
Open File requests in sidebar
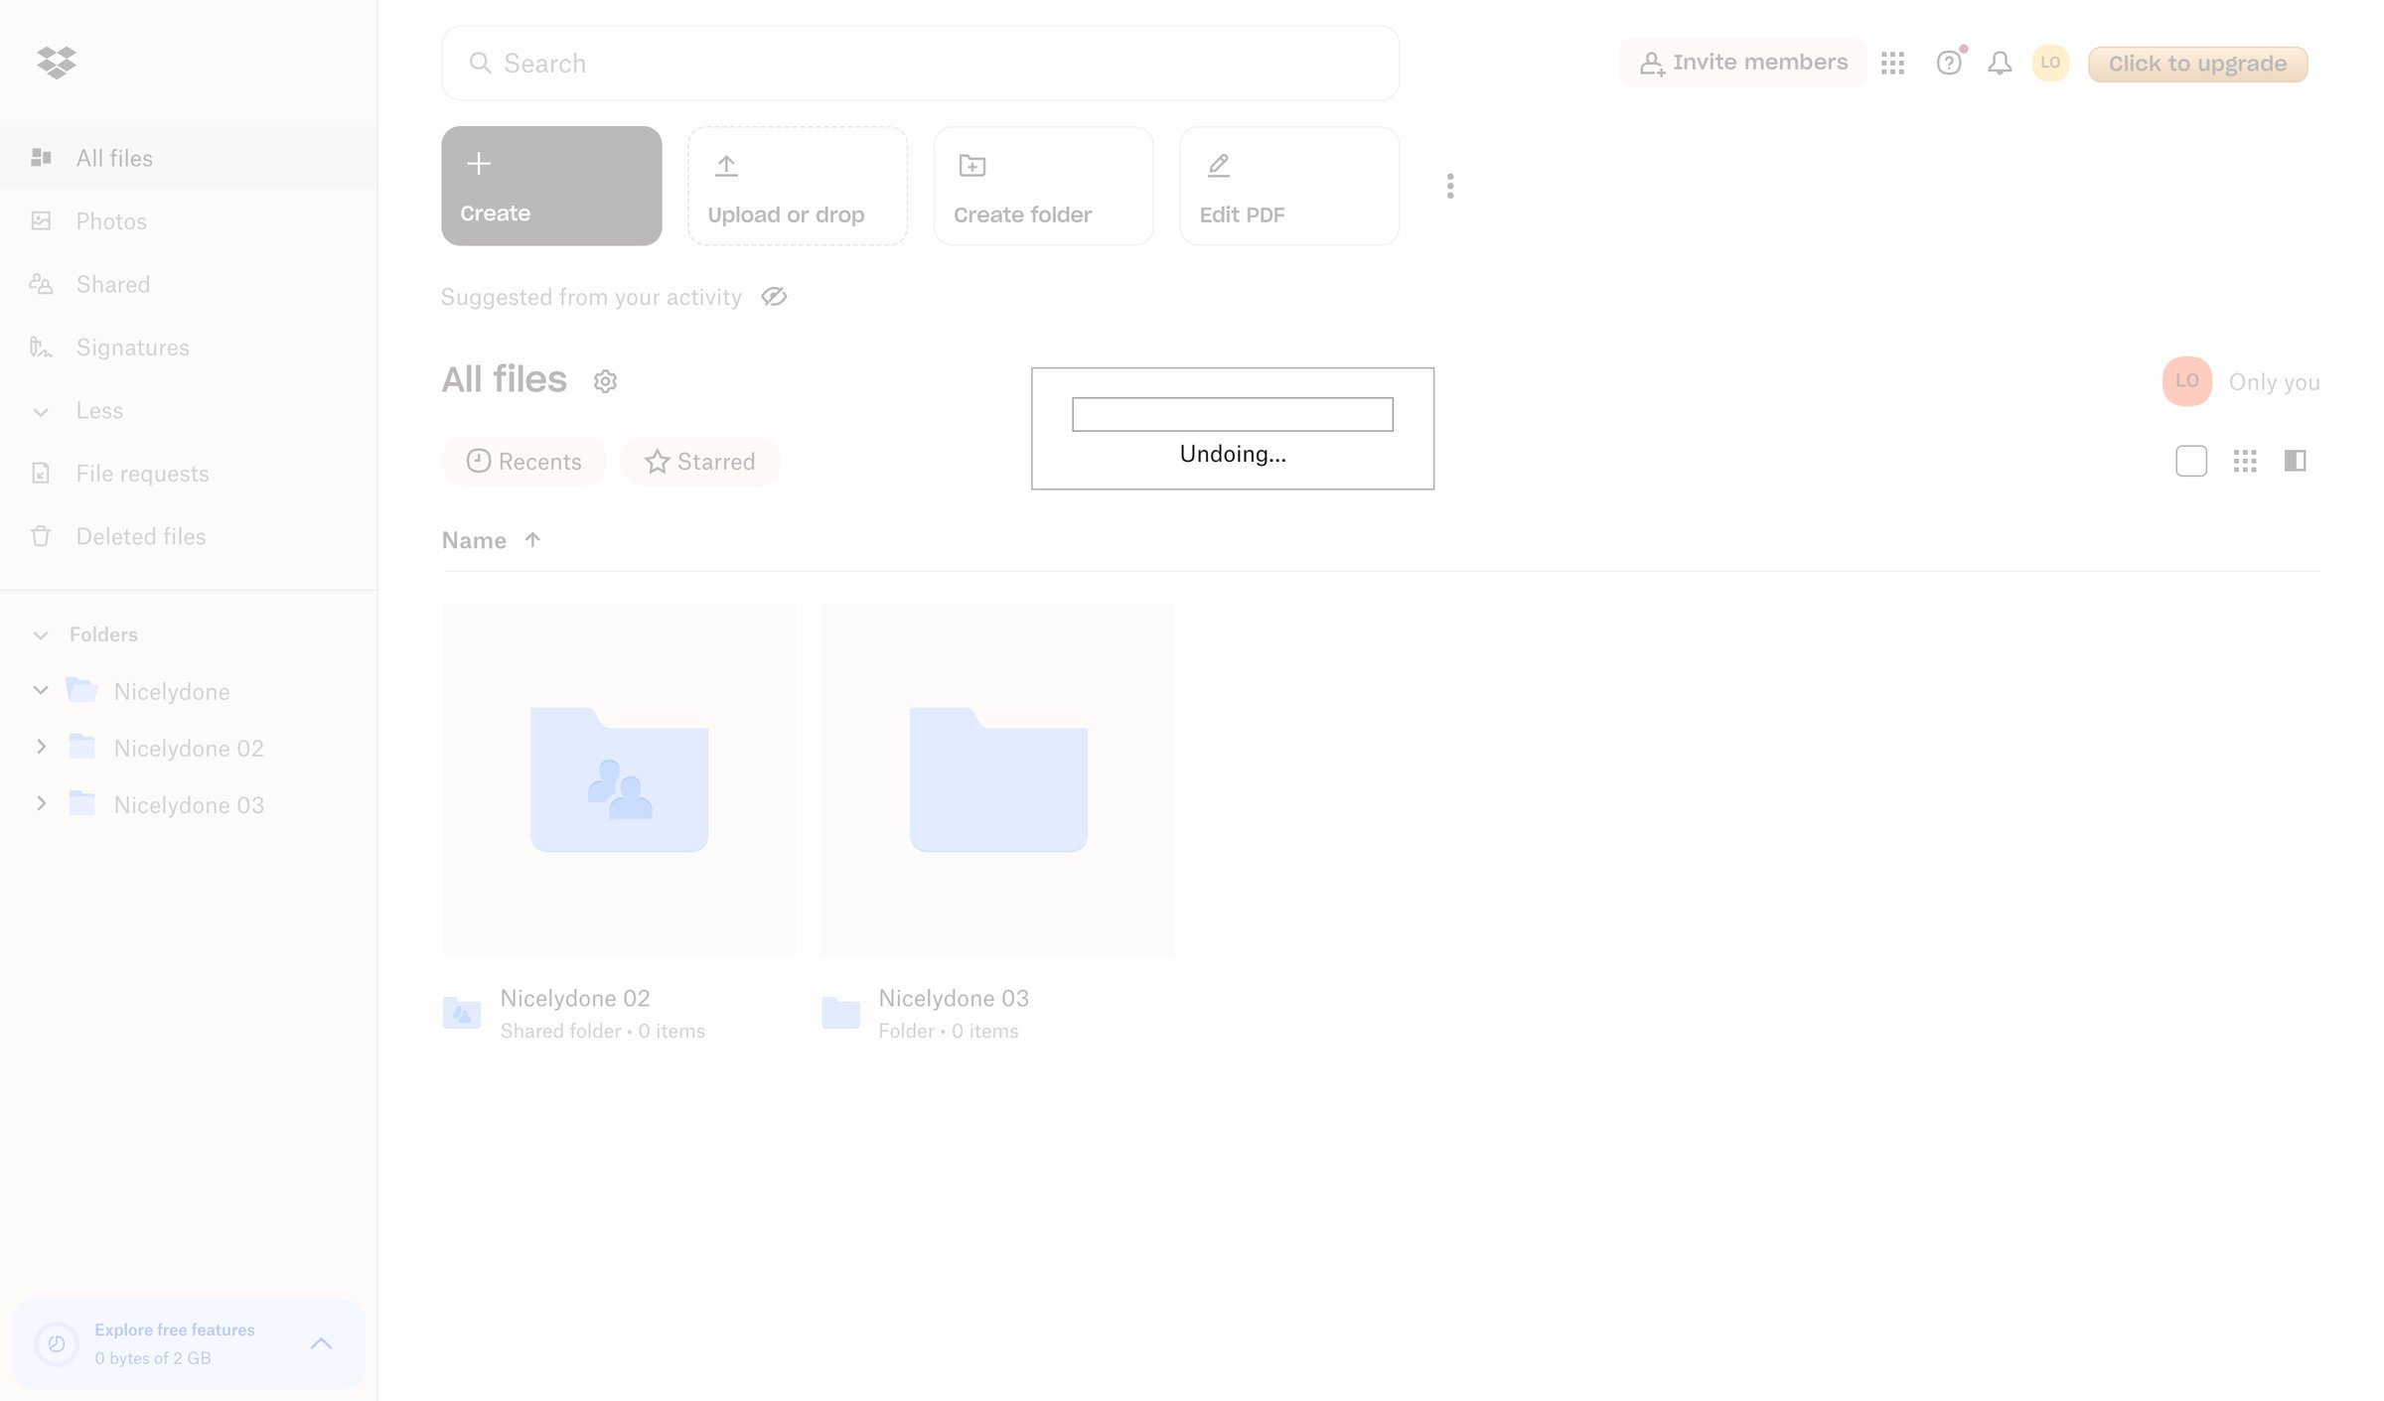189,473
